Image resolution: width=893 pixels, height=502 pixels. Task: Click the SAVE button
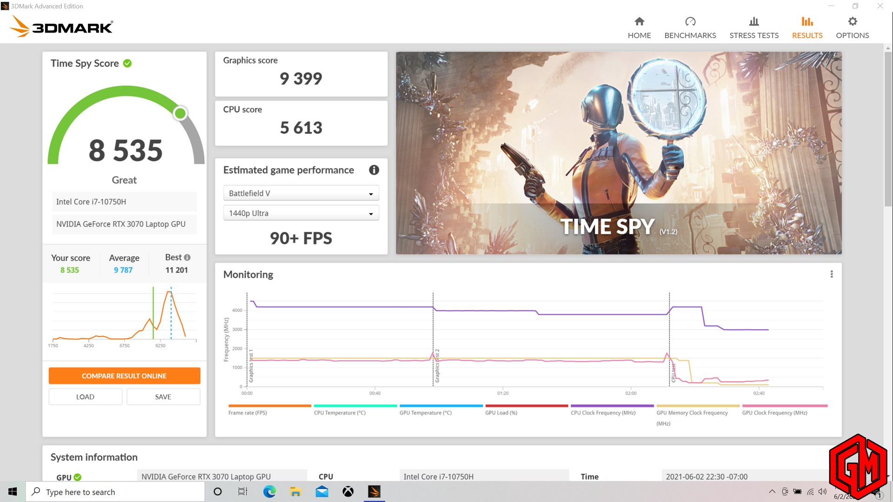[163, 397]
